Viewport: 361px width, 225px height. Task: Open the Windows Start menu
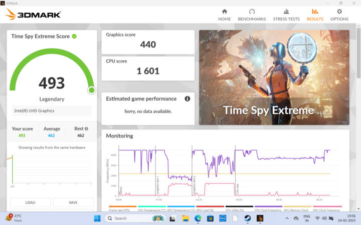tap(97, 218)
